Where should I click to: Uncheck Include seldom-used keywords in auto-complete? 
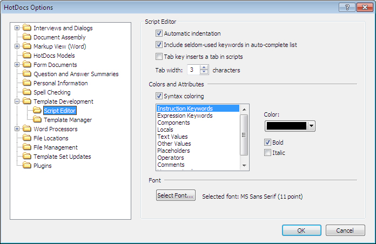click(159, 45)
